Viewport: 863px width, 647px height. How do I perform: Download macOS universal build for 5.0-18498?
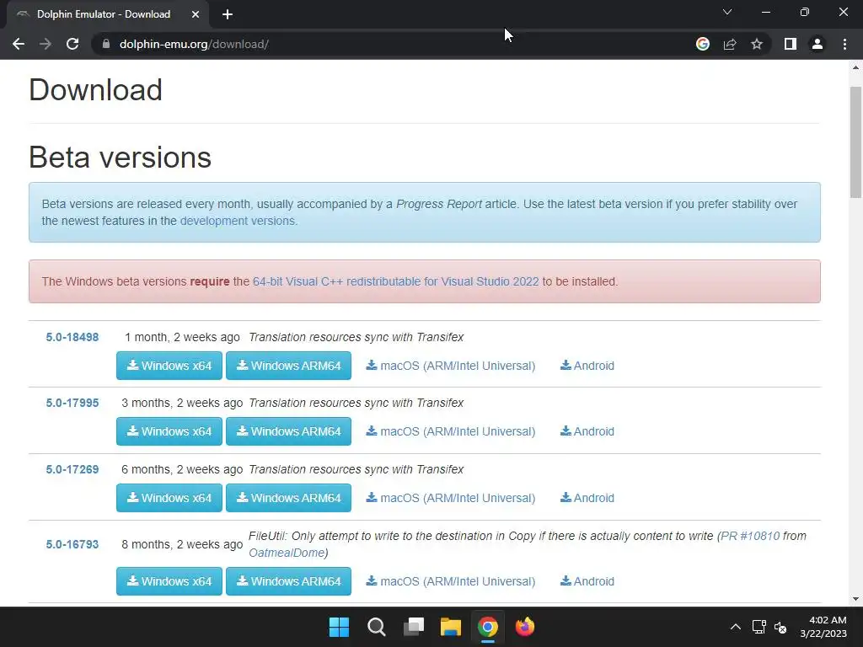(451, 366)
